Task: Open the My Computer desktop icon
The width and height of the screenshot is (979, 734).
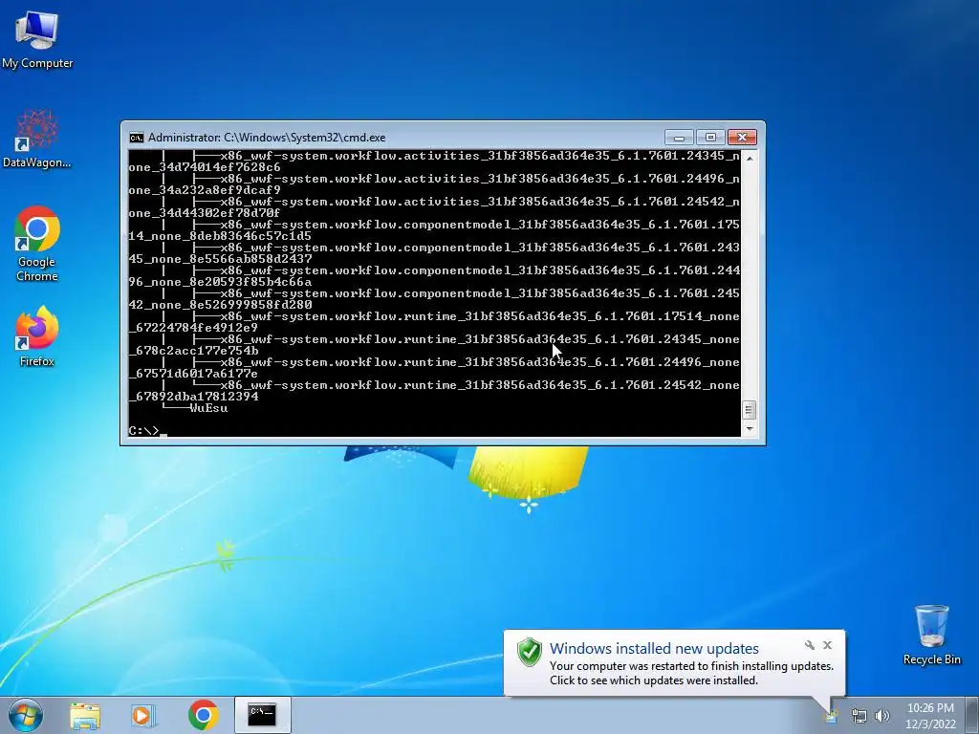Action: 37,39
